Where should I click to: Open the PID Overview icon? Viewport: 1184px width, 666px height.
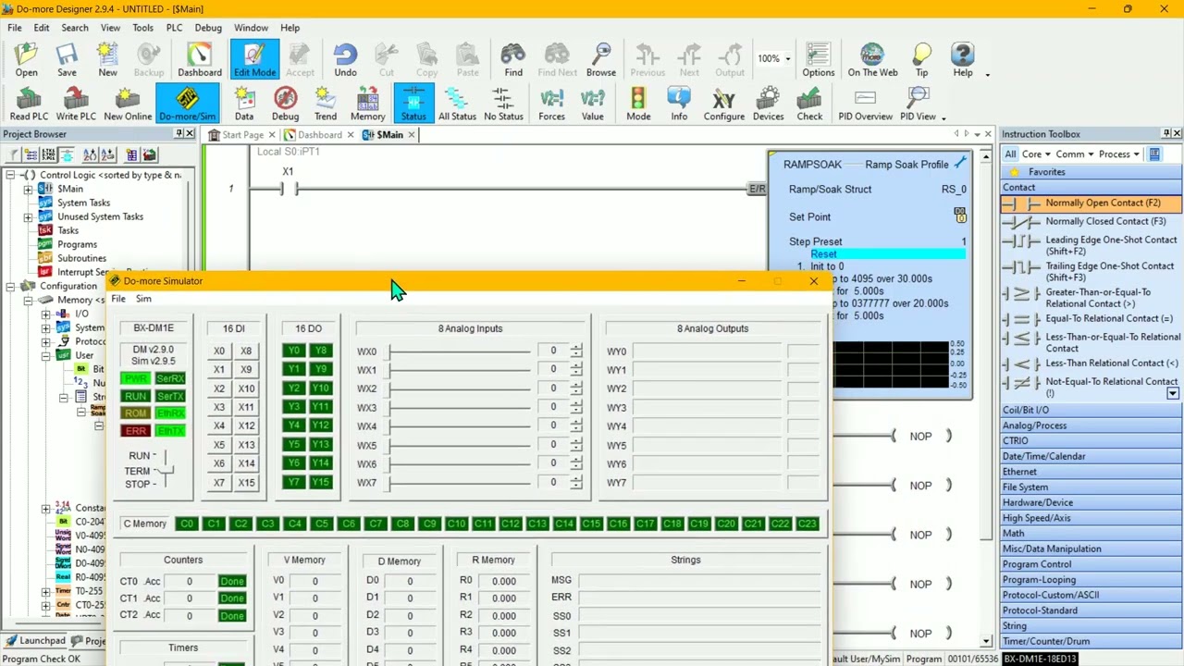(x=865, y=104)
